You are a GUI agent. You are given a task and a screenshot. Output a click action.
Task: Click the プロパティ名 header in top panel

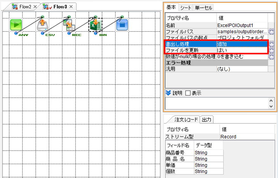(x=191, y=18)
